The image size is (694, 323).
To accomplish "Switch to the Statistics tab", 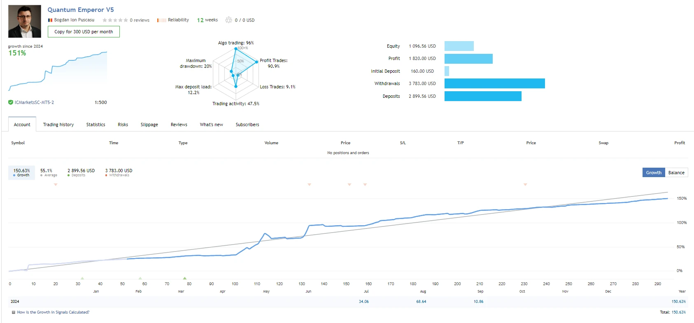I will 95,125.
